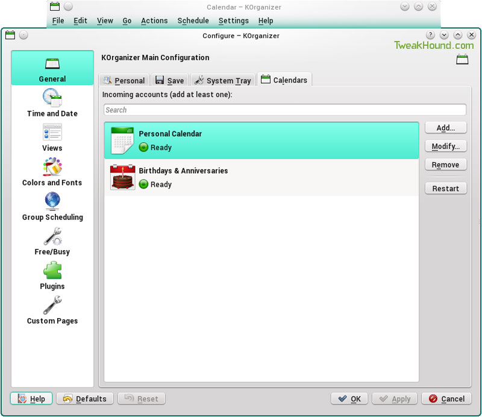Switch to the Save tab

click(x=170, y=80)
